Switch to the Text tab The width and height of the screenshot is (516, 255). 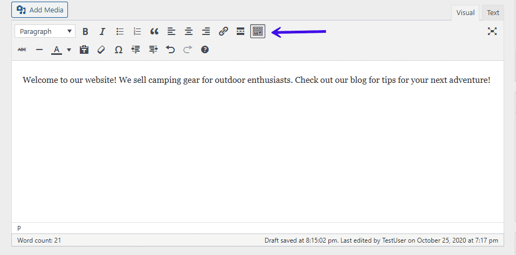493,13
